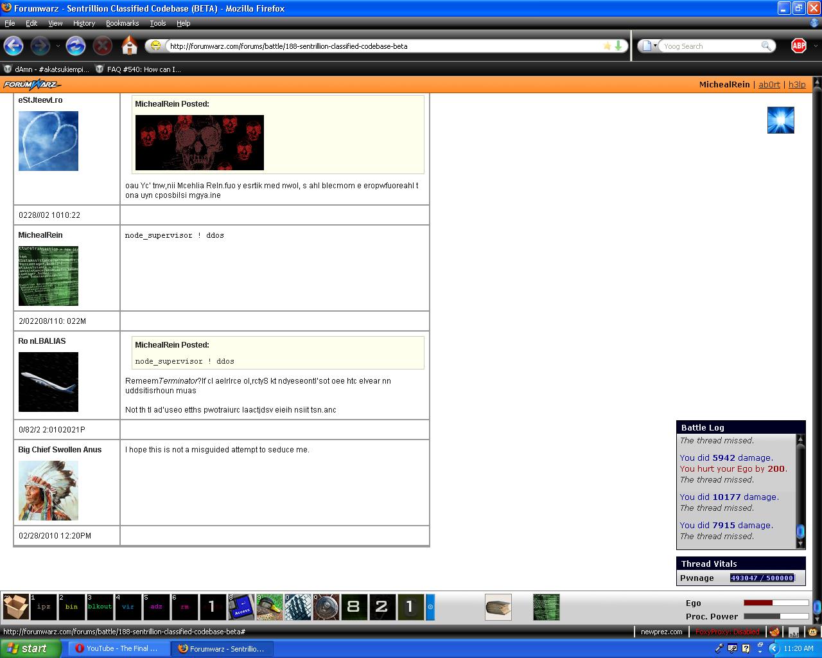Viewport: 822px width, 658px height.
Task: Click the Access key item icon
Action: 241,607
